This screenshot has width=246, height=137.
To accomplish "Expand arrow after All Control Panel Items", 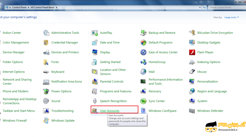I will (x=56, y=8).
